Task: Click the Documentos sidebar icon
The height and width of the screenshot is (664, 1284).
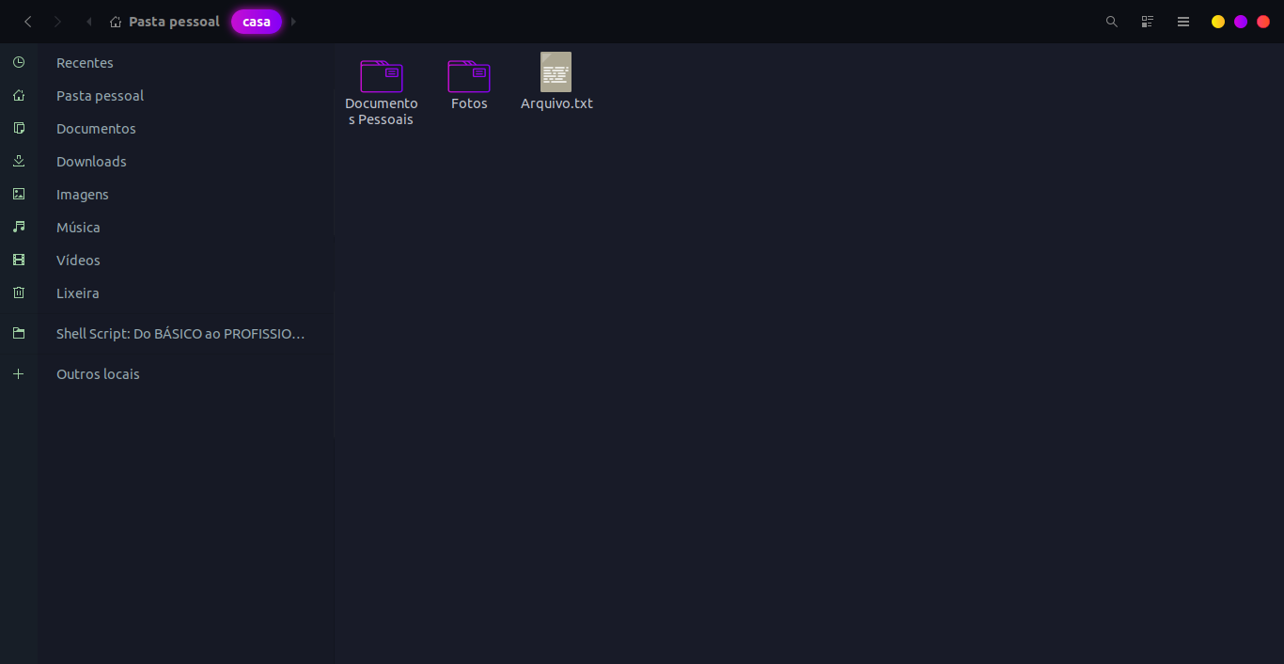Action: 19,128
